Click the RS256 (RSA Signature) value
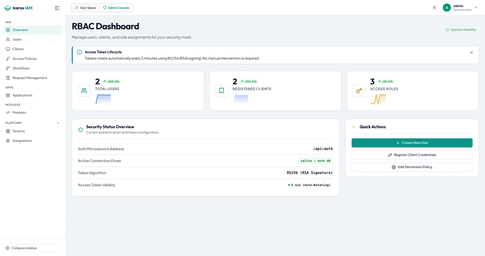 [310, 173]
